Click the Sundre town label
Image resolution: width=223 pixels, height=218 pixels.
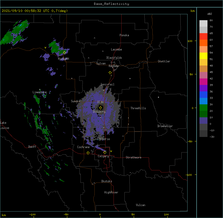76,101
